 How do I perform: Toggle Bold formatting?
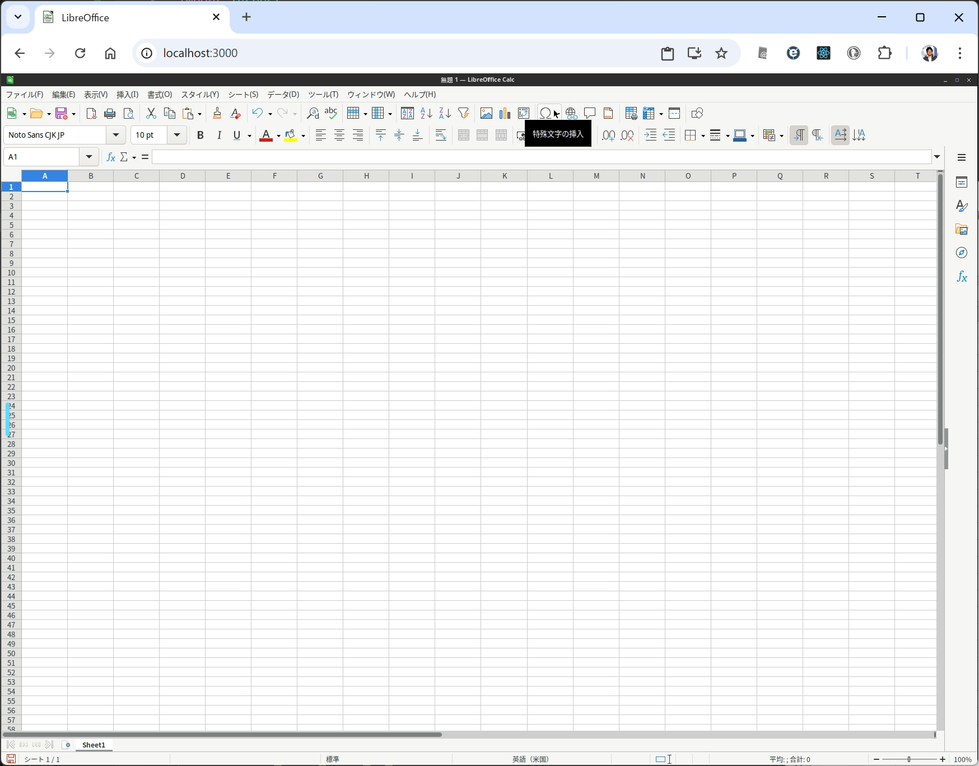coord(200,136)
